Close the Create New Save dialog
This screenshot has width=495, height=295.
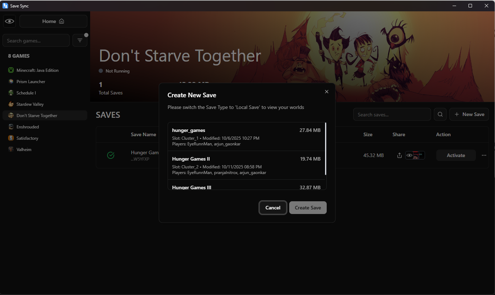pos(327,92)
